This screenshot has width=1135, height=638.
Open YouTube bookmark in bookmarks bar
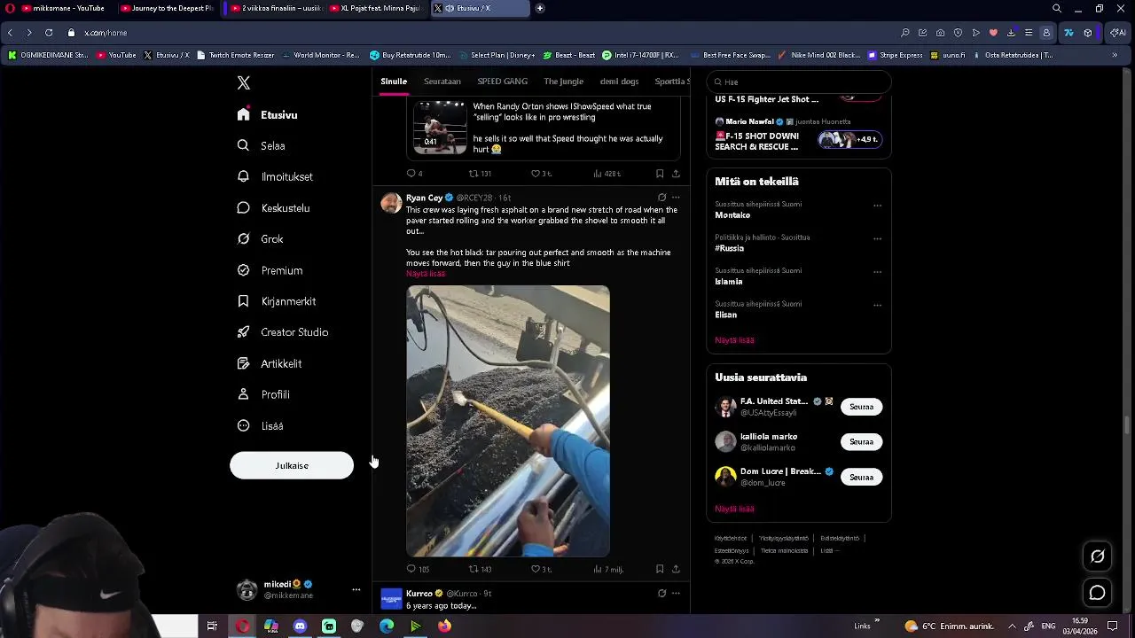coord(116,55)
